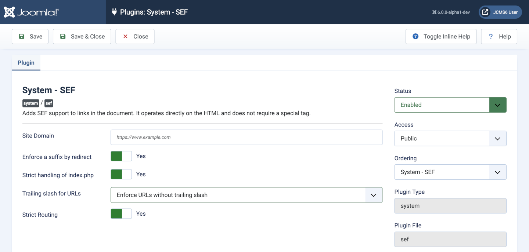Click the 'Plugins: System - SEF' page title
Screen dimensions: 529x252
(x=154, y=12)
